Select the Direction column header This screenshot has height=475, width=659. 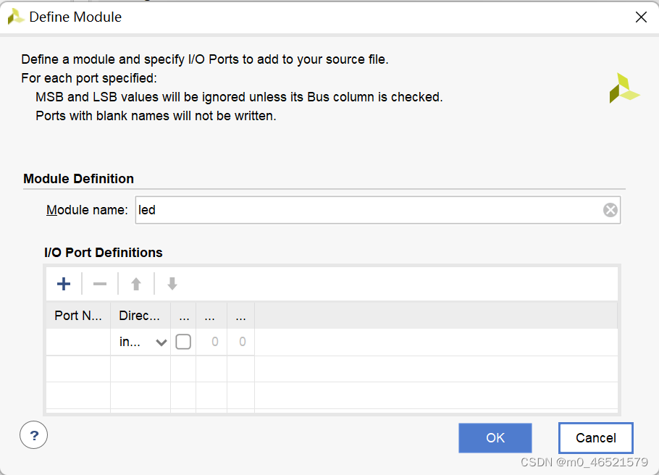(140, 316)
